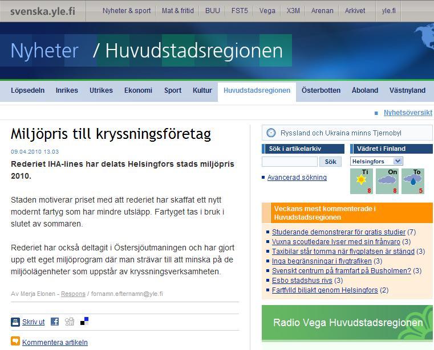Click the clock icon beside Tjernobyl headline
Image resolution: width=434 pixels, height=350 pixels.
click(271, 133)
